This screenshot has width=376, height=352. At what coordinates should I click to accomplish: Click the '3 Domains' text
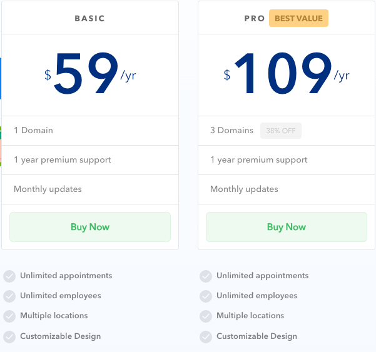point(231,130)
